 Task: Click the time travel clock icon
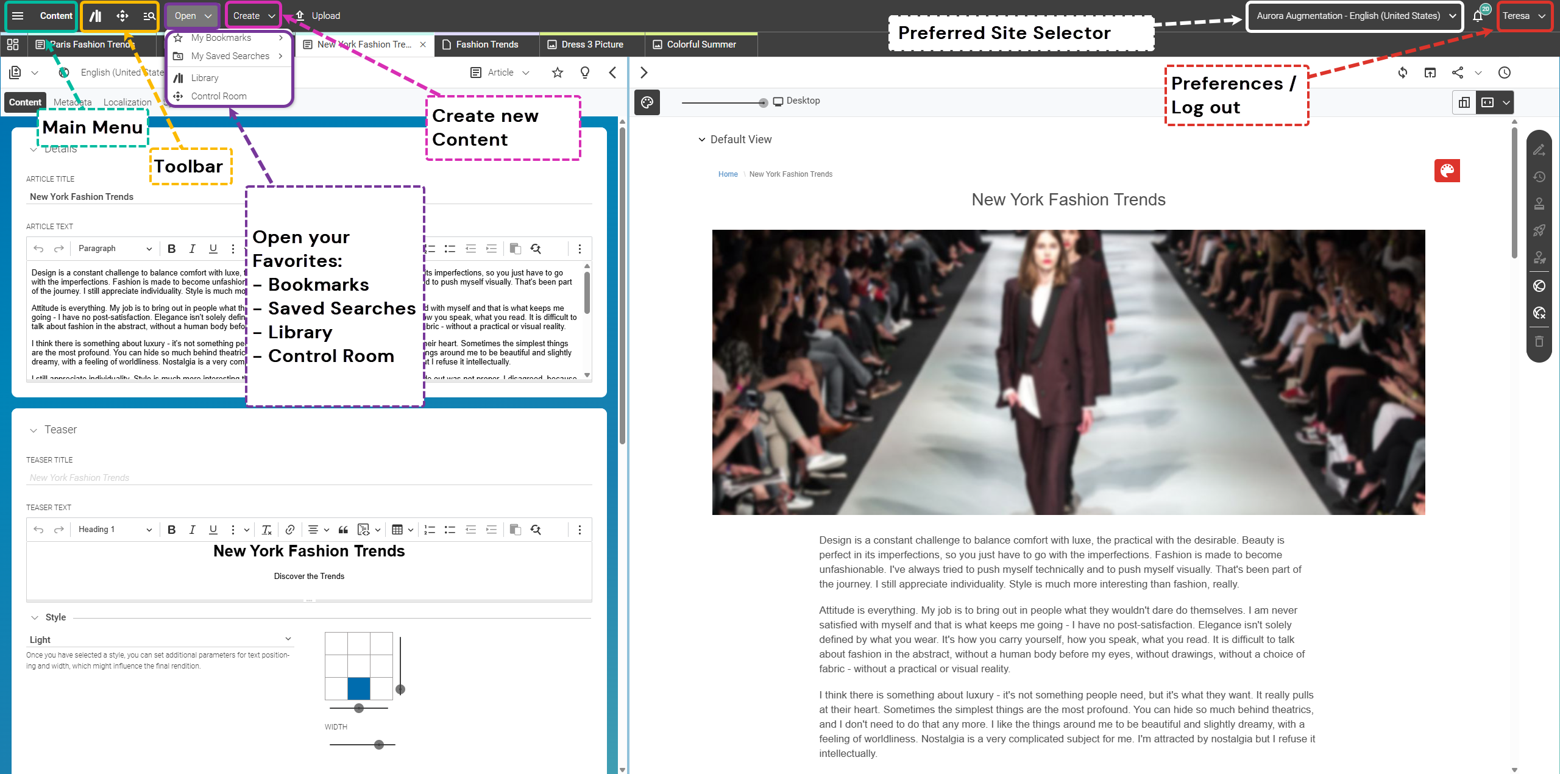(x=1505, y=73)
